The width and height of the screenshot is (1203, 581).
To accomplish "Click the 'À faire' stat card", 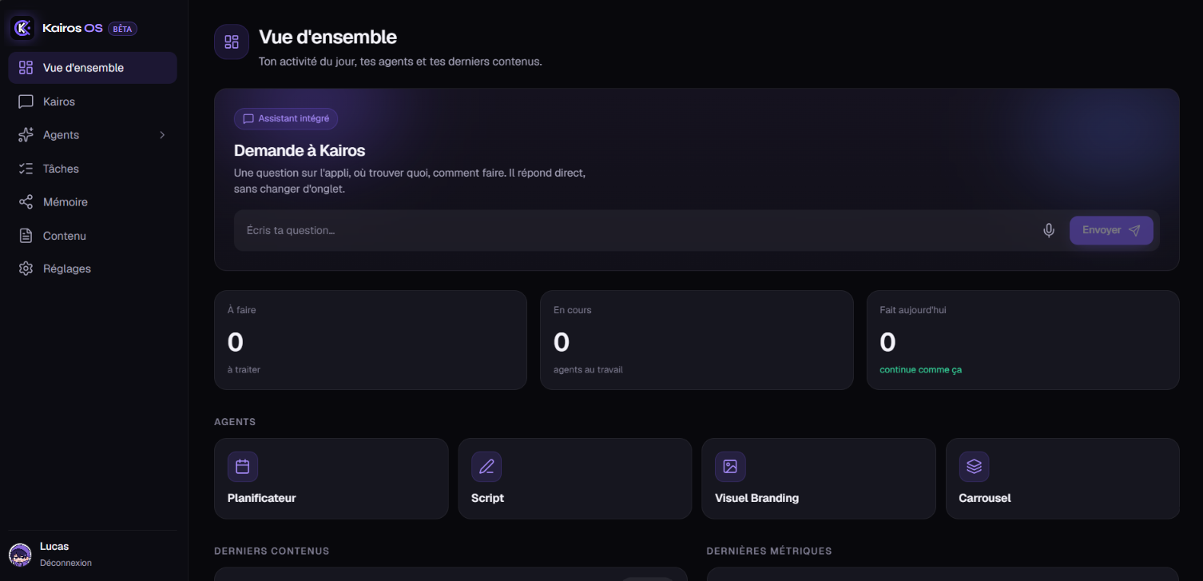I will 371,340.
